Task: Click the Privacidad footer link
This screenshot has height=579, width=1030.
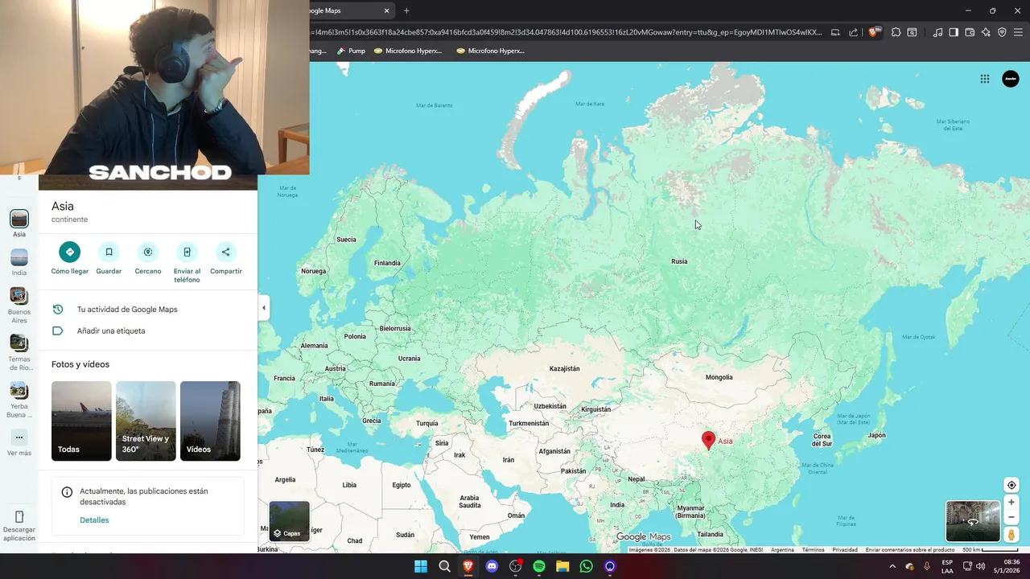Action: point(845,550)
